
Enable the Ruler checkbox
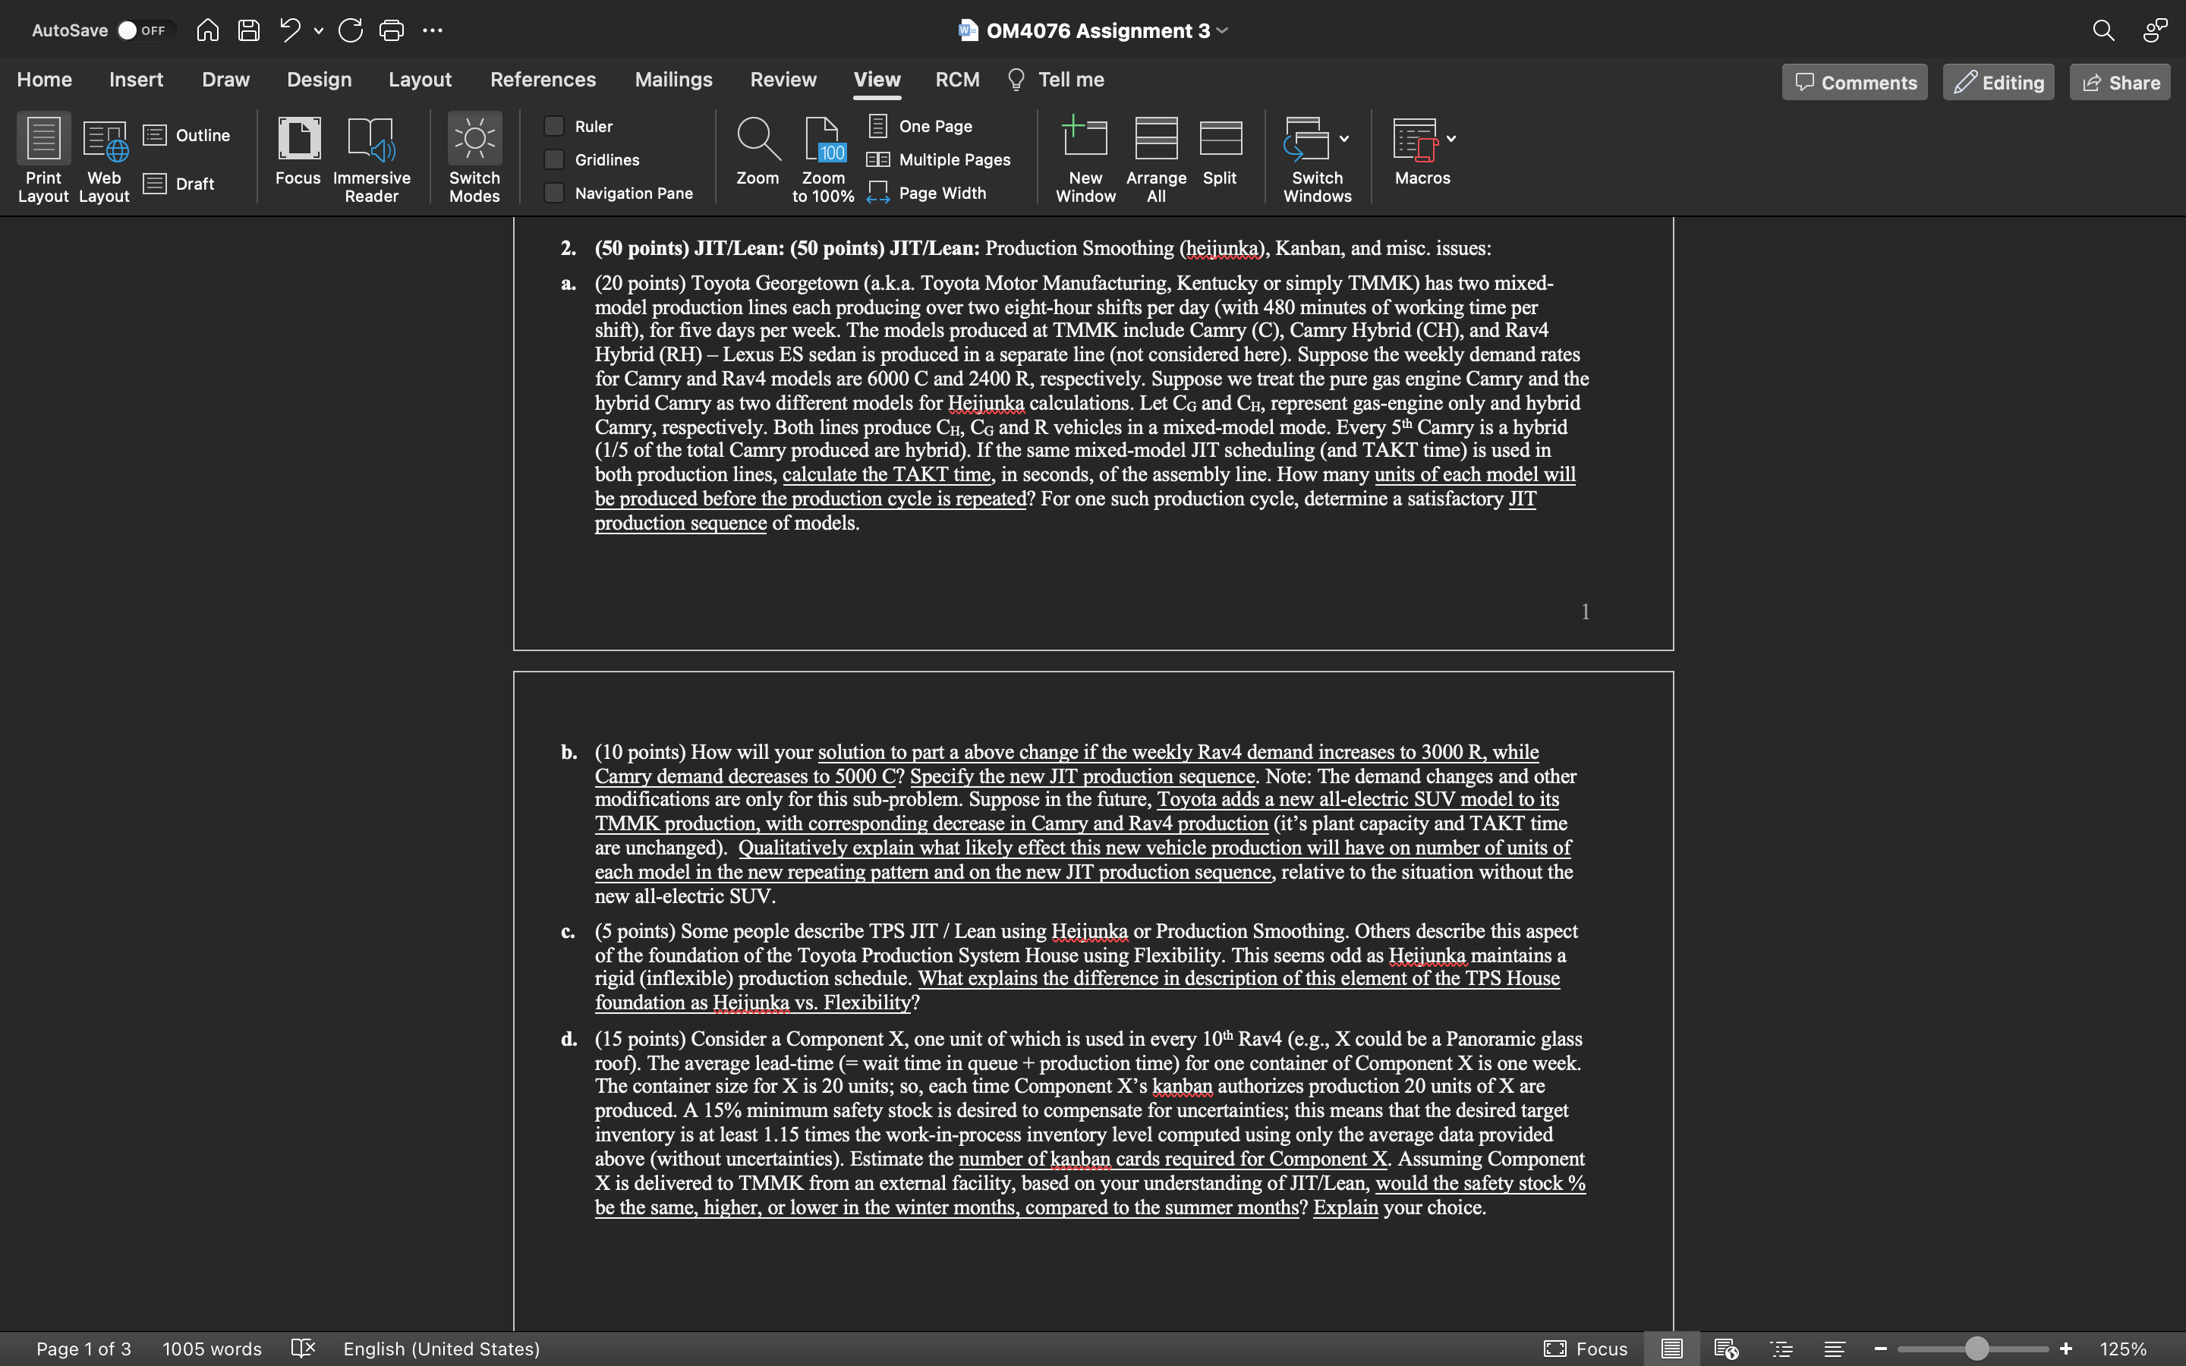tap(555, 127)
